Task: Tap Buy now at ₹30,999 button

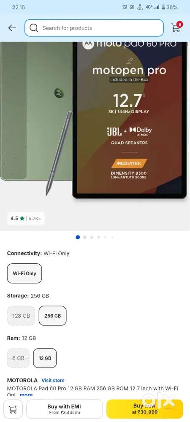Action: coord(144,409)
